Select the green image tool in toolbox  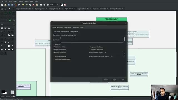click(10, 20)
